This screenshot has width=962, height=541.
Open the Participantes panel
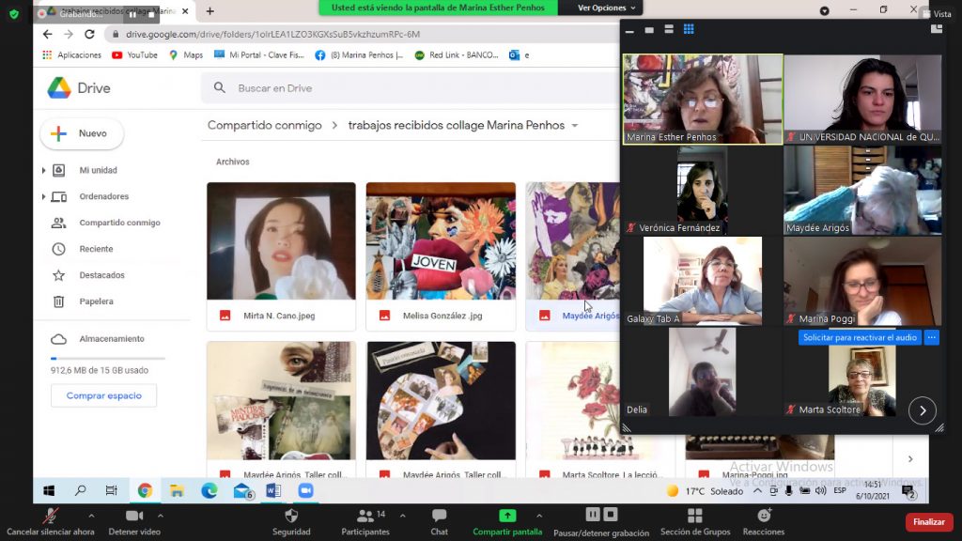point(365,517)
